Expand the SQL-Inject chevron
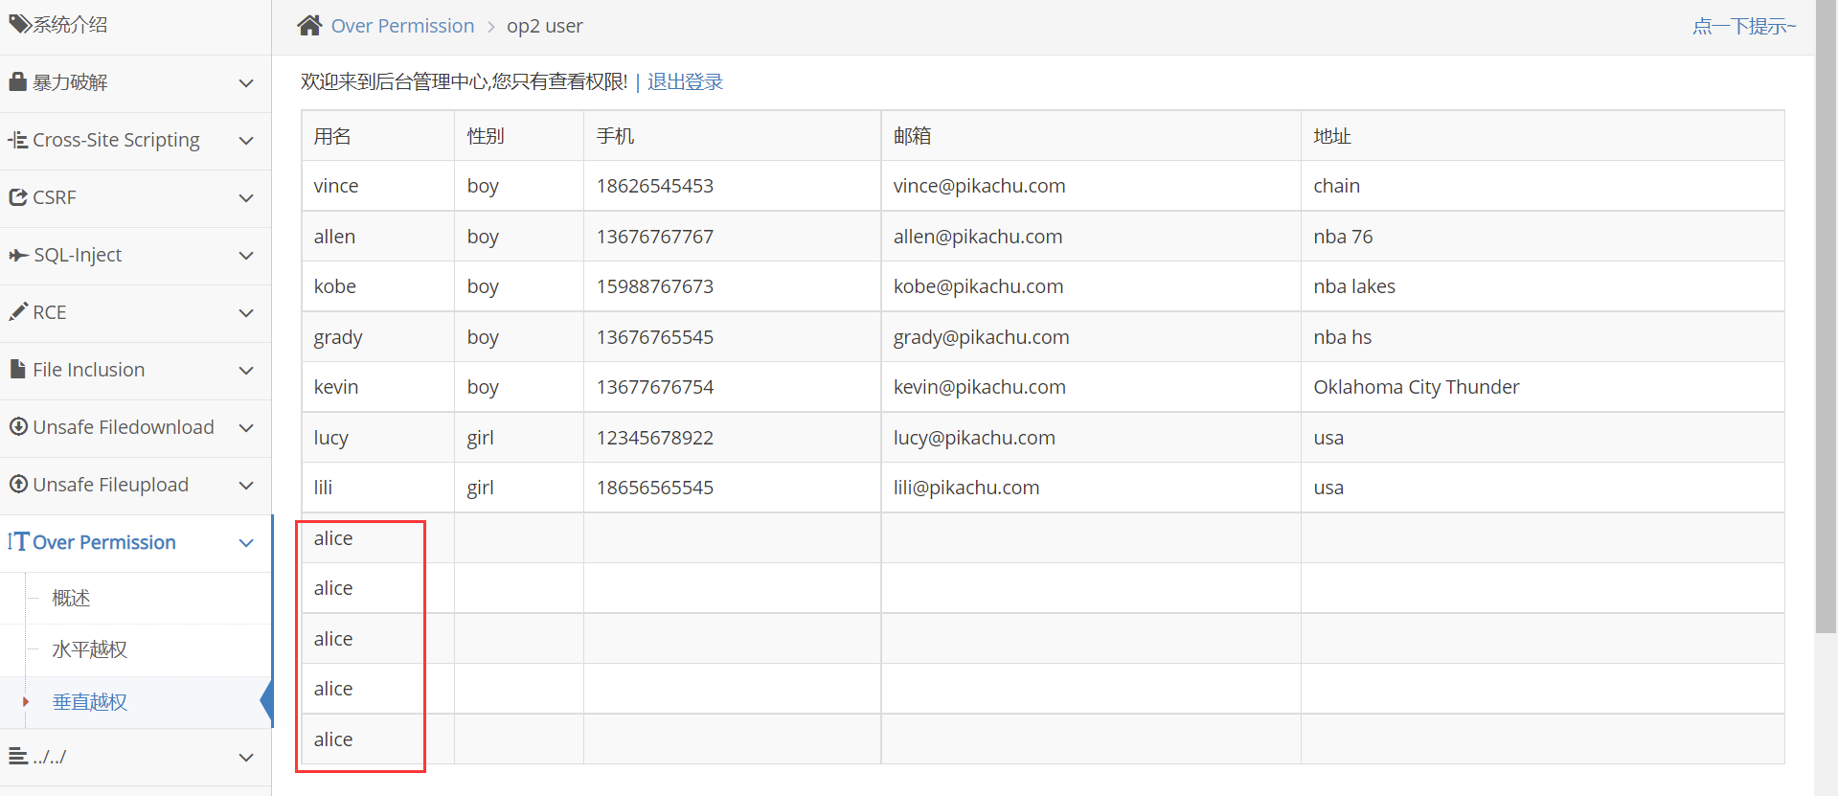Viewport: 1838px width, 796px height. click(246, 256)
